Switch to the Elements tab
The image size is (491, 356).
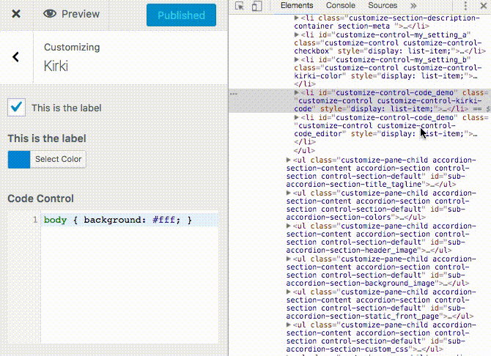[x=297, y=6]
